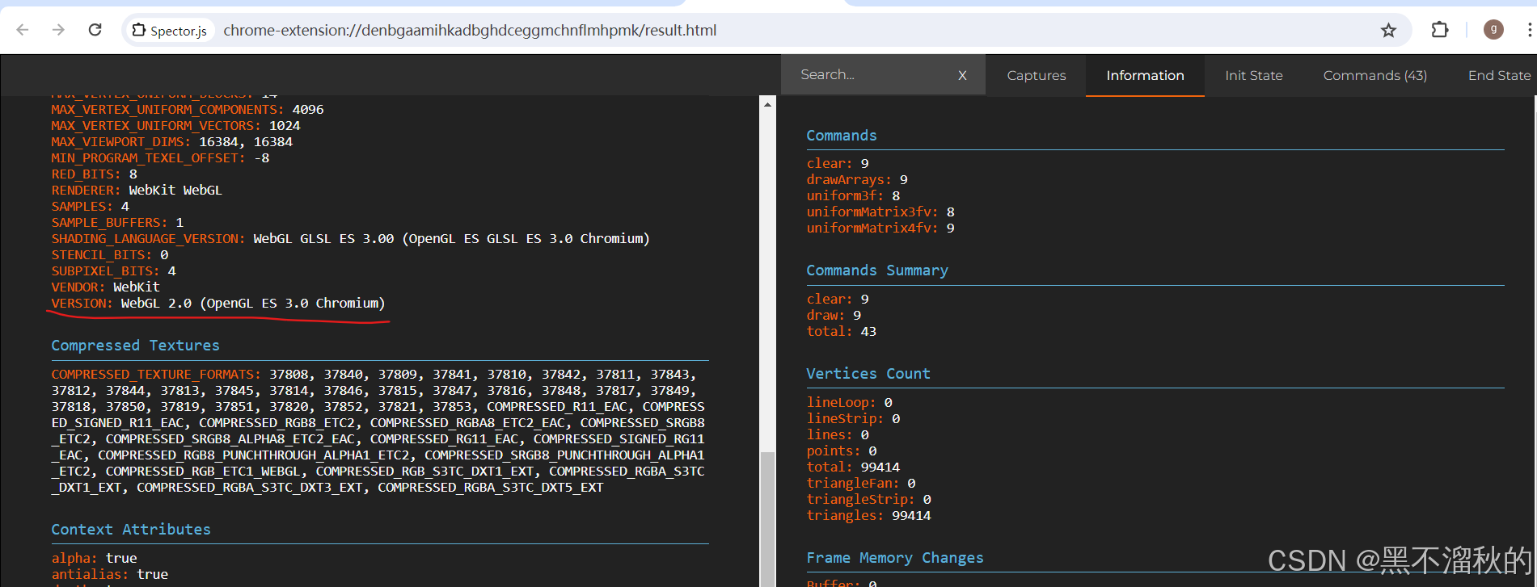Reload the Spector.js result page
Image resolution: width=1537 pixels, height=587 pixels.
tap(95, 30)
